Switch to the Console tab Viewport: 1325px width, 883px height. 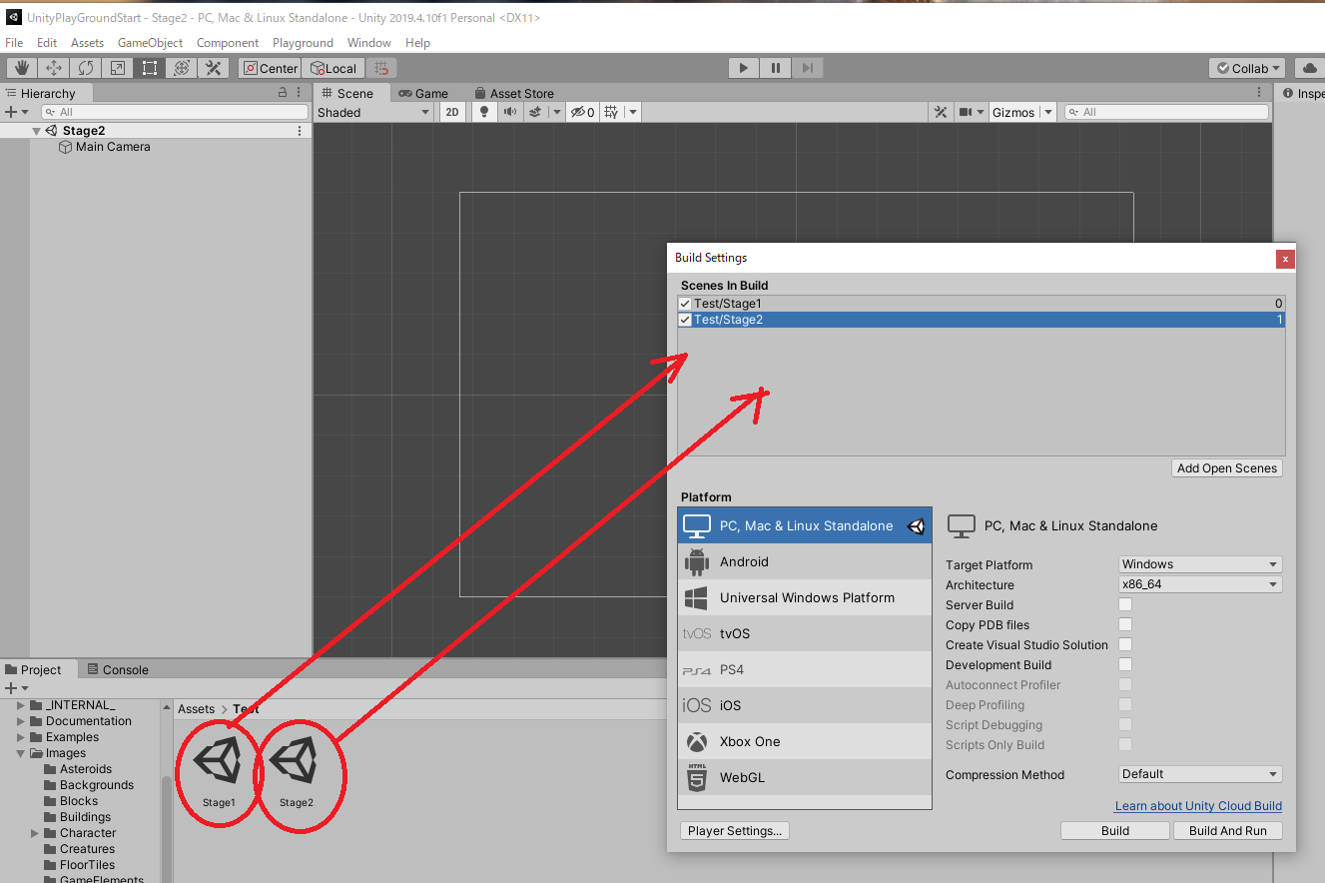118,670
